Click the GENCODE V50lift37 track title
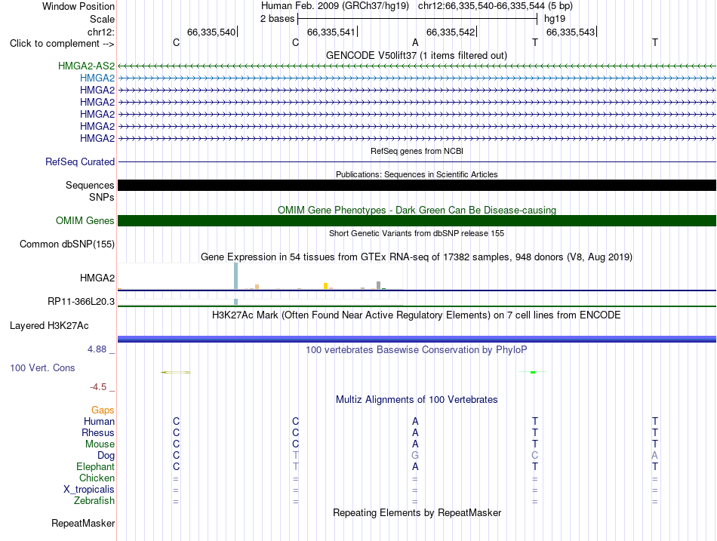The height and width of the screenshot is (541, 717). [417, 56]
